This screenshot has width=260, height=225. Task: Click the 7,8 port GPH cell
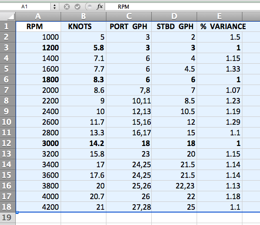pos(129,90)
